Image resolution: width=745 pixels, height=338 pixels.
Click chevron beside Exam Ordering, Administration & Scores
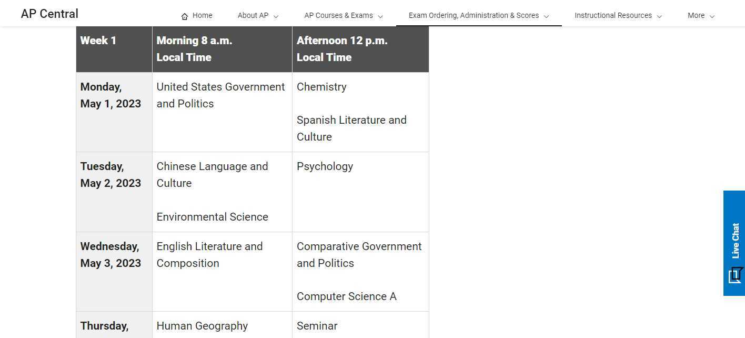pos(546,16)
